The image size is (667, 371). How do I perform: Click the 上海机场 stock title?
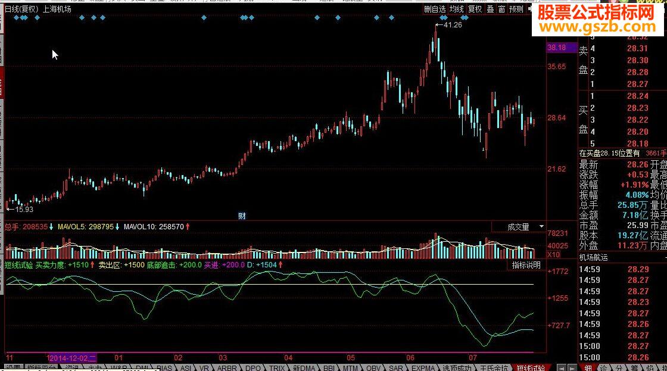coord(57,9)
